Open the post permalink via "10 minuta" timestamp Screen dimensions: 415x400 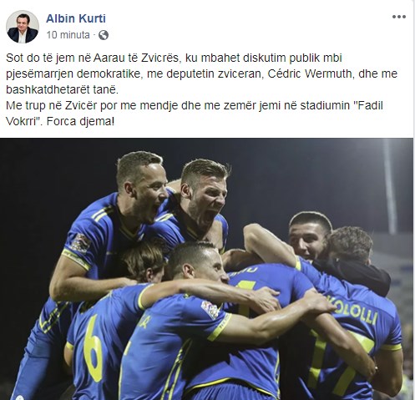click(x=68, y=35)
